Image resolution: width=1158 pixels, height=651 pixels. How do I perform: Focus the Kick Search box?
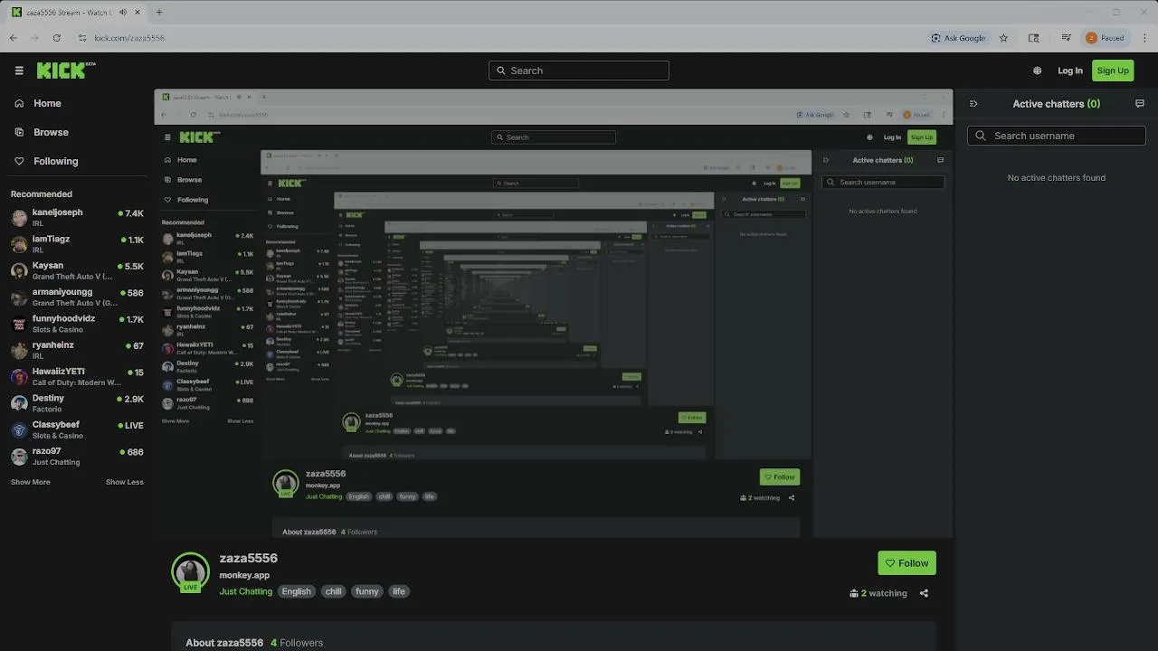579,71
